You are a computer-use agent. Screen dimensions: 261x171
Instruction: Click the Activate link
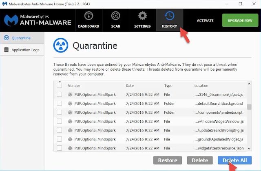click(x=205, y=21)
